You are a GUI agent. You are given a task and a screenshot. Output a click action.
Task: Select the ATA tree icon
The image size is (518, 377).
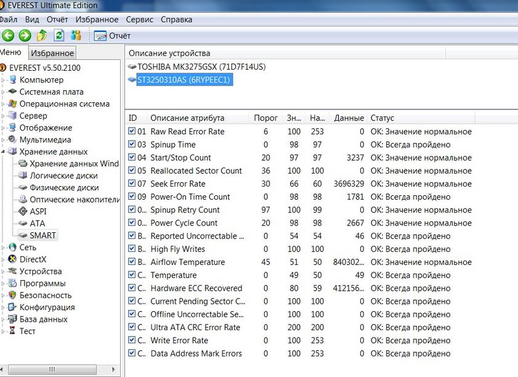coord(23,224)
